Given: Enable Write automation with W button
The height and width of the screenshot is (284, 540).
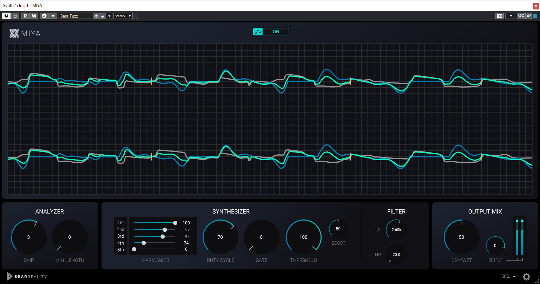Looking at the screenshot, I should point(34,16).
